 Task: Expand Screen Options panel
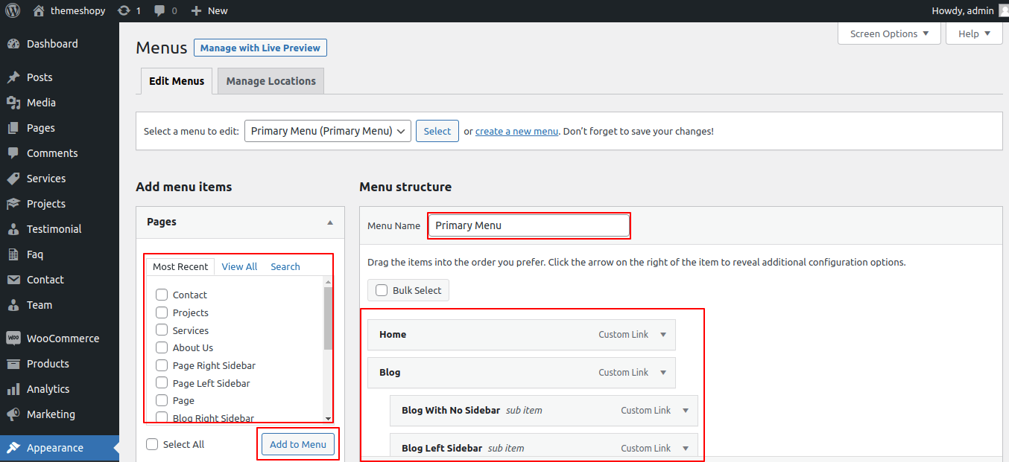point(889,33)
